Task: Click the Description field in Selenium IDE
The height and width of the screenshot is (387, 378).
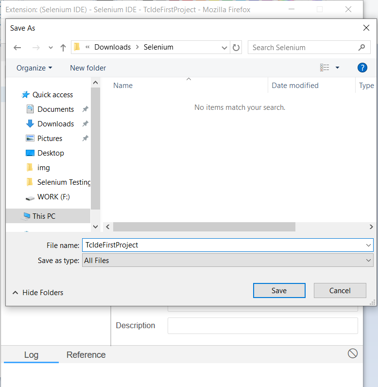Action: [x=262, y=326]
